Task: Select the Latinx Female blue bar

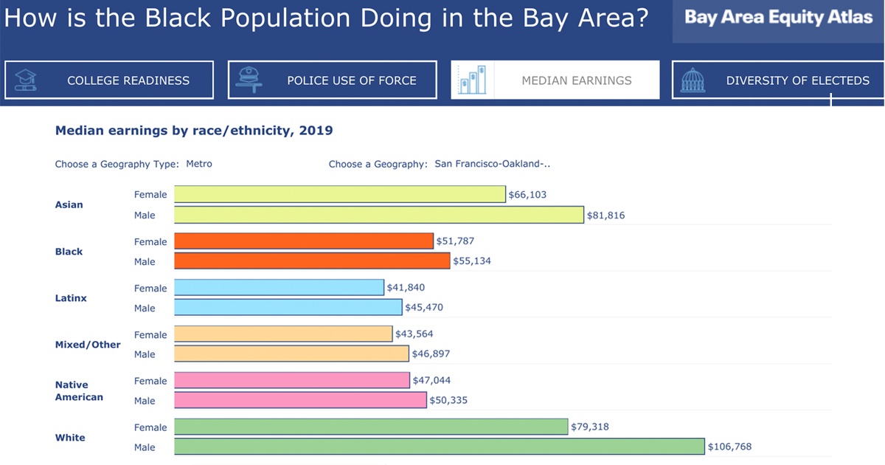Action: [279, 288]
